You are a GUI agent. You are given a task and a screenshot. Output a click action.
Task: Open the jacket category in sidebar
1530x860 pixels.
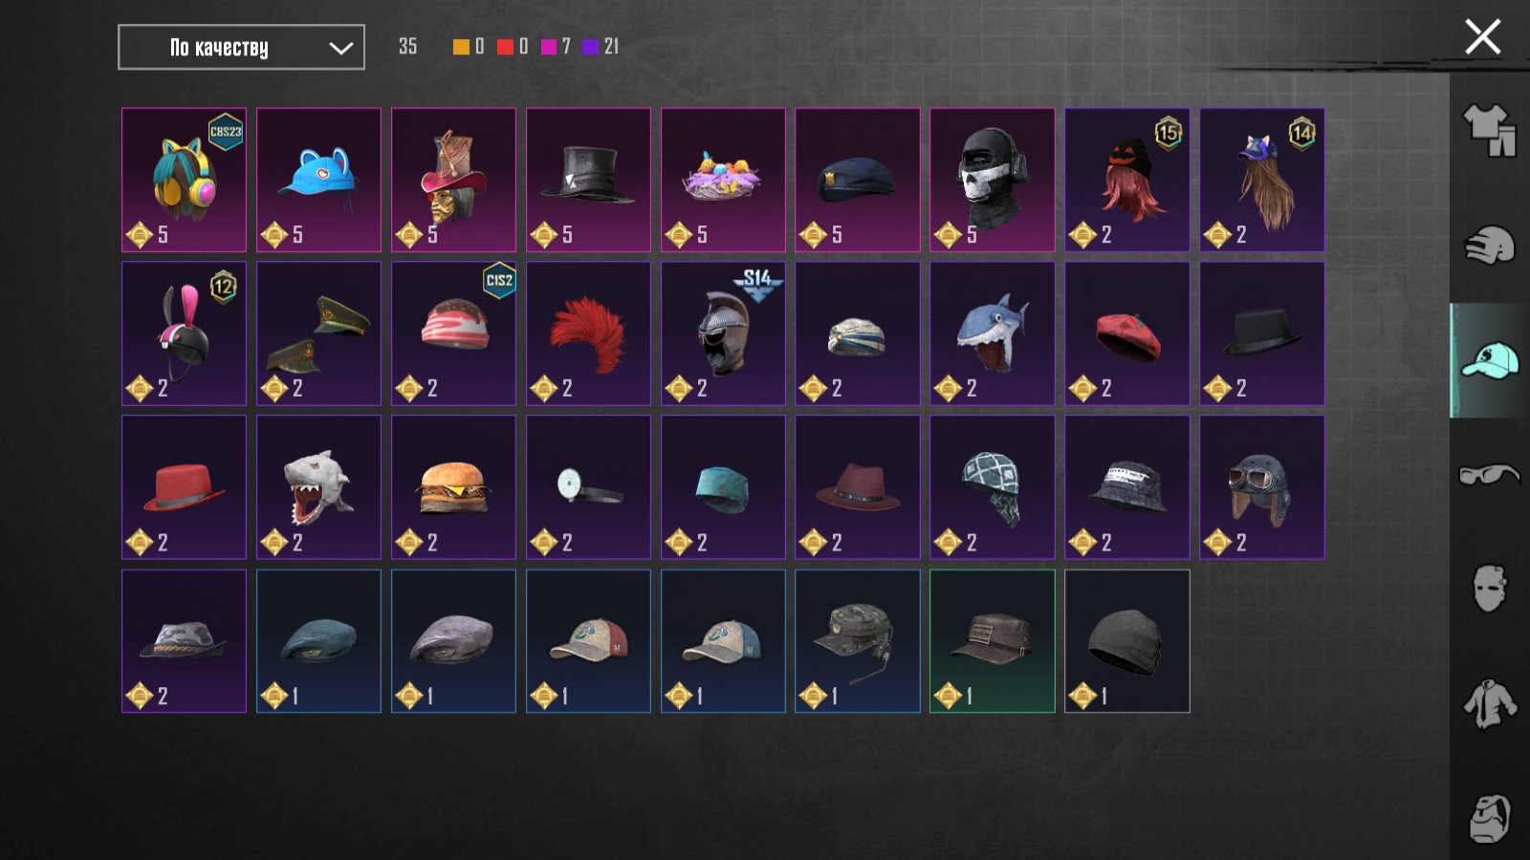(x=1489, y=703)
